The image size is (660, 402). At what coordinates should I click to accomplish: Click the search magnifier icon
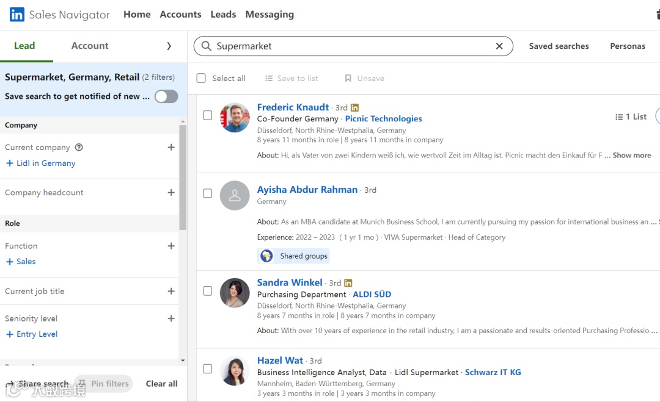pyautogui.click(x=207, y=46)
